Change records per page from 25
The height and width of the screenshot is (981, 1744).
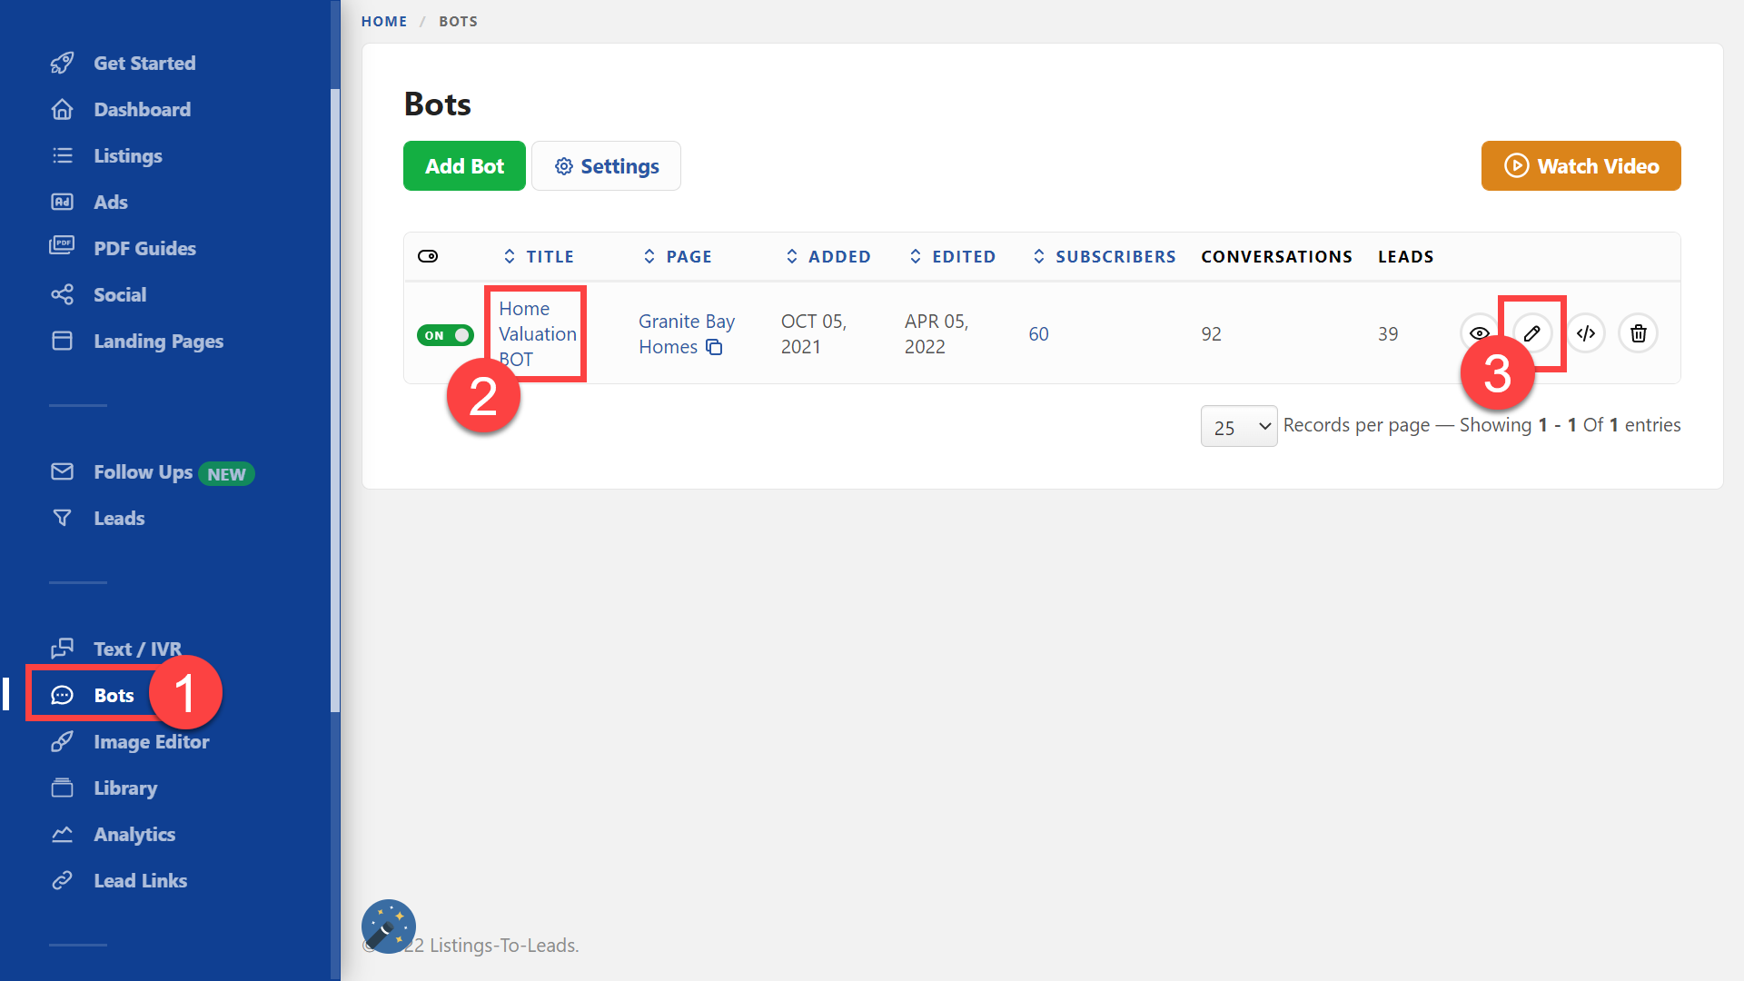1238,425
